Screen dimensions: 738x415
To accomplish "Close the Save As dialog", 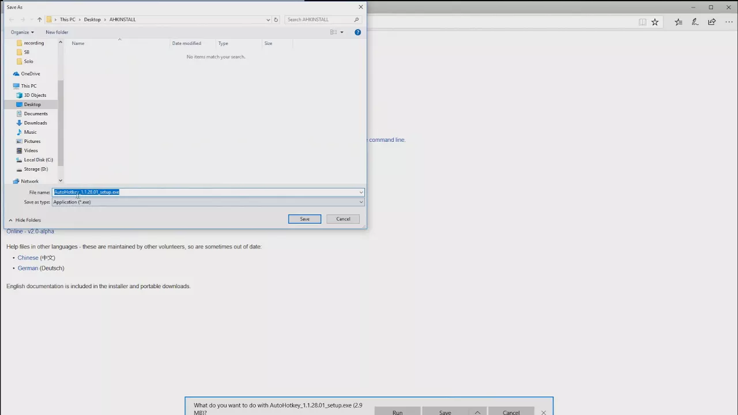I will (x=361, y=7).
